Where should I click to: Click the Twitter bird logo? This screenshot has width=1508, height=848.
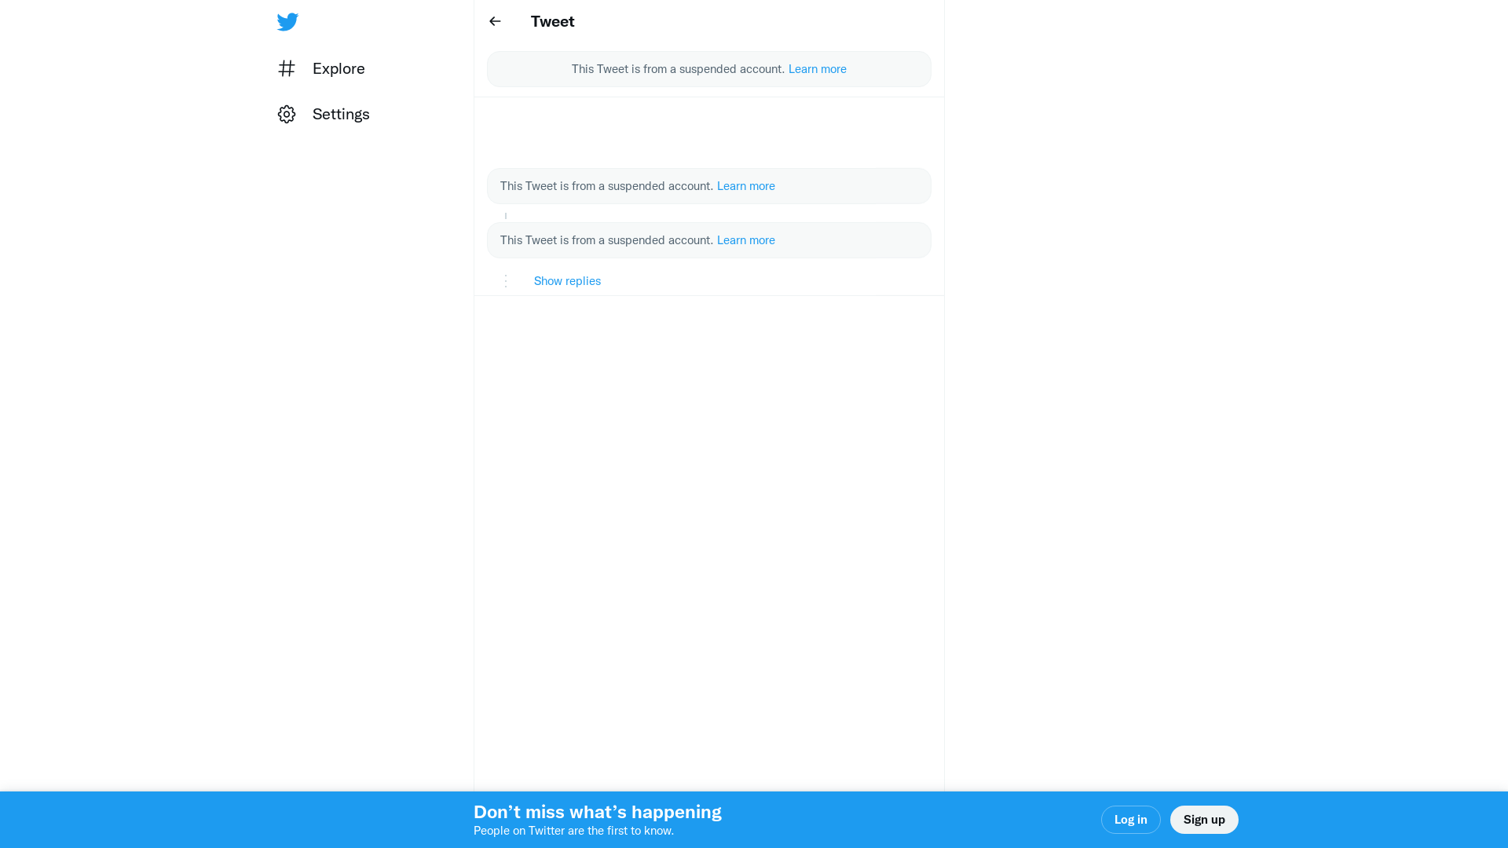(287, 22)
